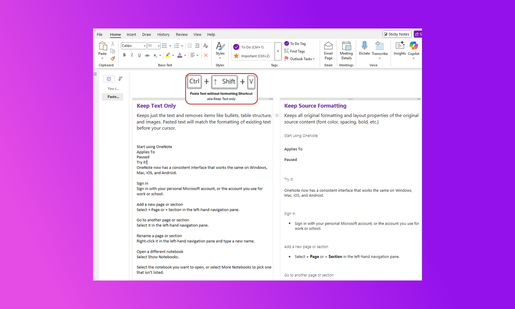This screenshot has width=515, height=309.
Task: Open the History menu
Action: tap(163, 34)
